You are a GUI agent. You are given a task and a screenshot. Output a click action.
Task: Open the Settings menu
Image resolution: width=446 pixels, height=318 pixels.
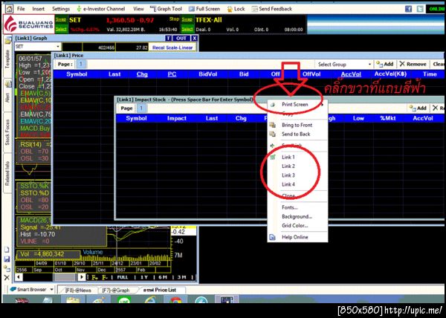(x=61, y=9)
